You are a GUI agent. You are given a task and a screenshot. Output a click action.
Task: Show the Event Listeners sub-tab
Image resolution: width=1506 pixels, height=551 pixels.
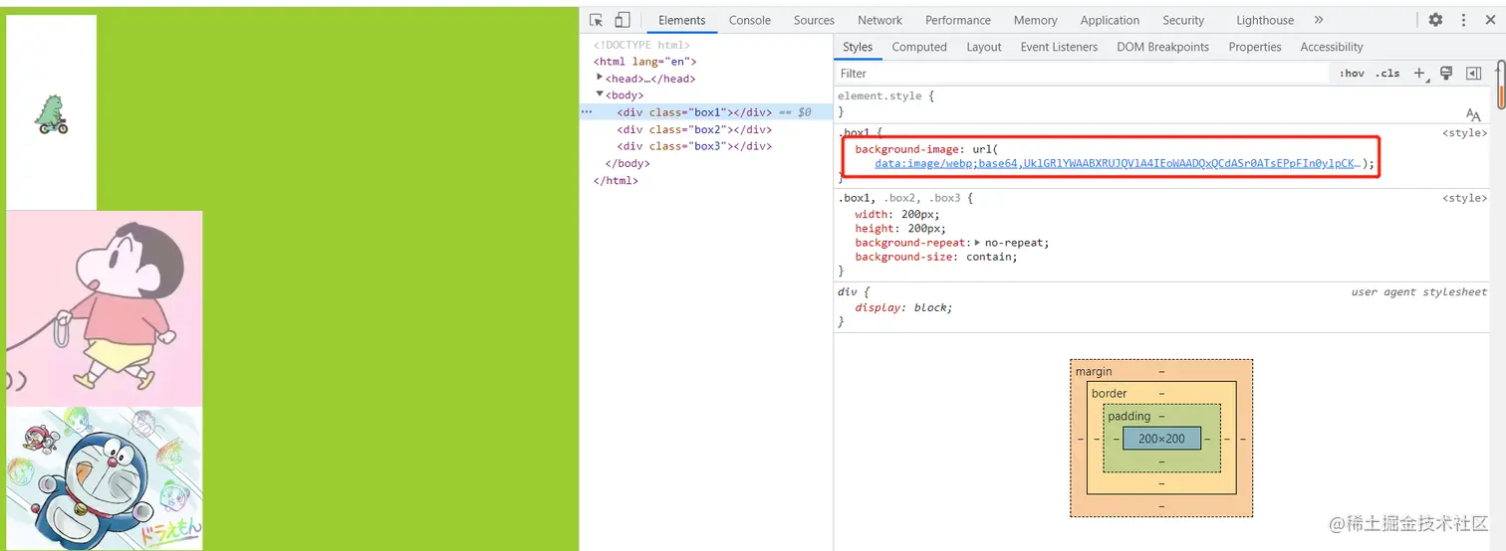[x=1059, y=47]
